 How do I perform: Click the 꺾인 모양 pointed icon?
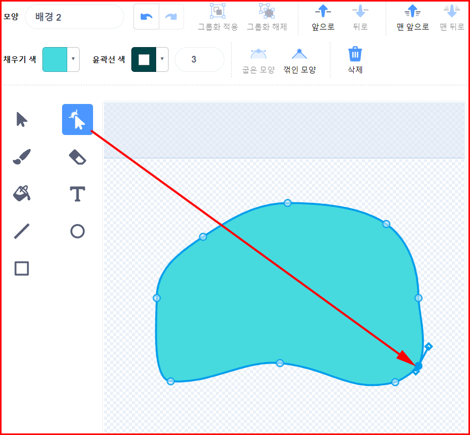click(299, 54)
